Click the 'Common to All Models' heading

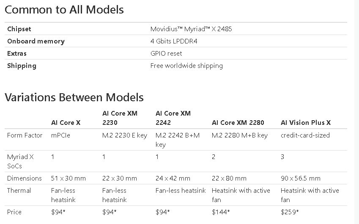click(64, 10)
